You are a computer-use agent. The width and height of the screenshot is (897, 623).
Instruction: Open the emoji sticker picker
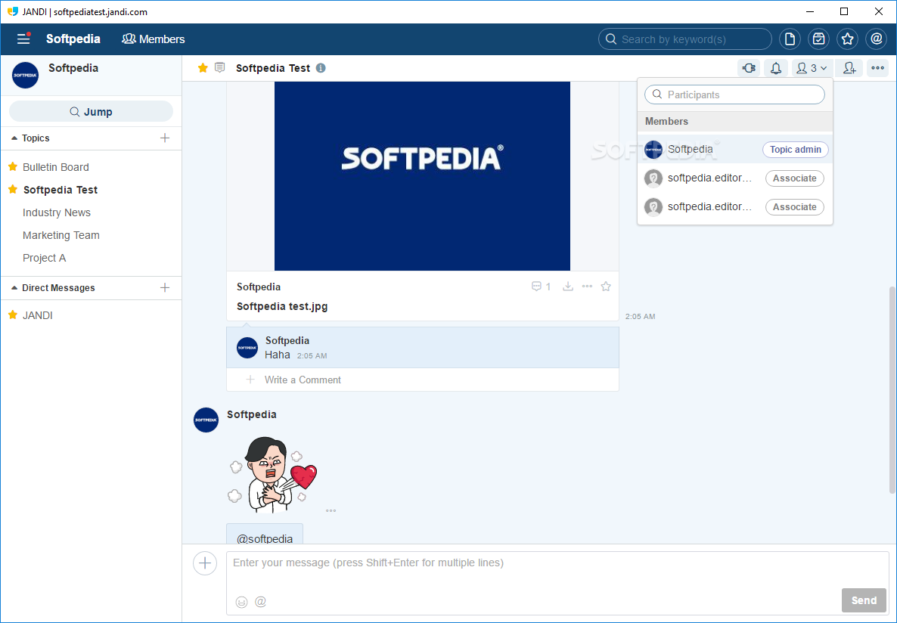[241, 602]
